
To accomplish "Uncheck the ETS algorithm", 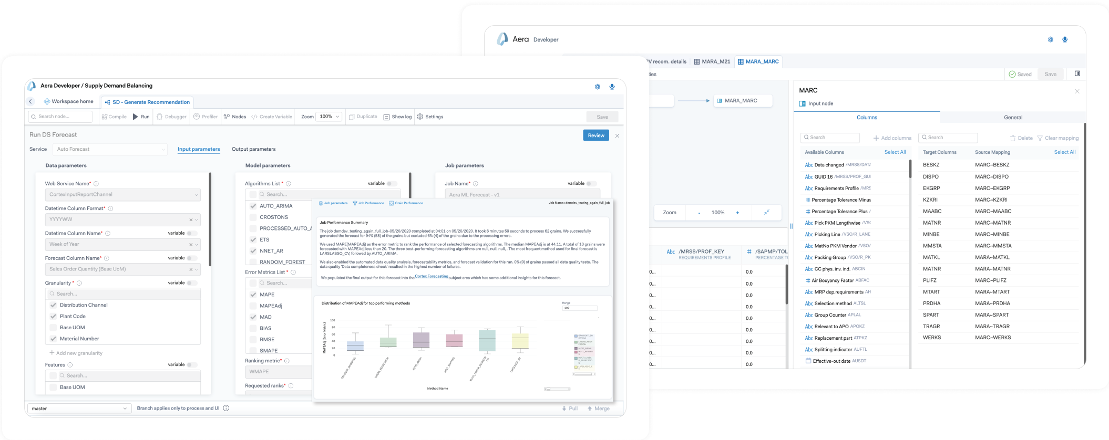I will (x=253, y=239).
